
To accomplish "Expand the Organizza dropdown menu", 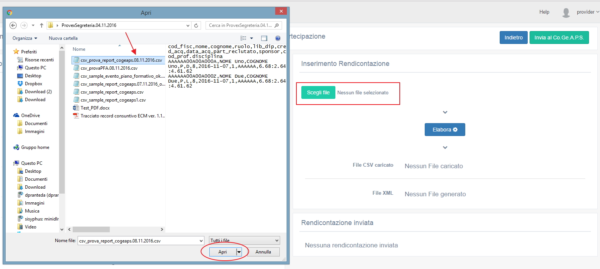I will [25, 38].
